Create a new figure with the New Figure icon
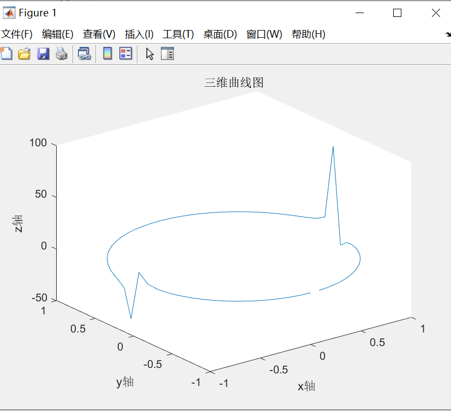Image resolution: width=451 pixels, height=411 pixels. (6, 53)
